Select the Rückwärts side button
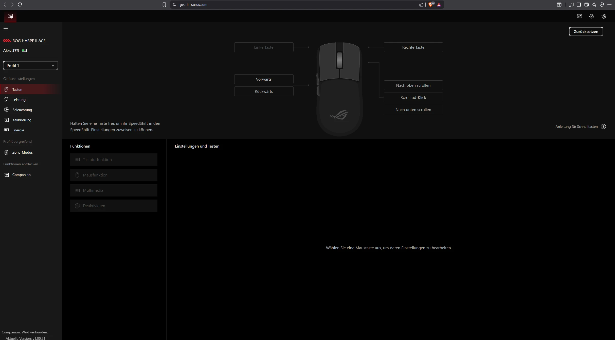The image size is (615, 340). 264,91
